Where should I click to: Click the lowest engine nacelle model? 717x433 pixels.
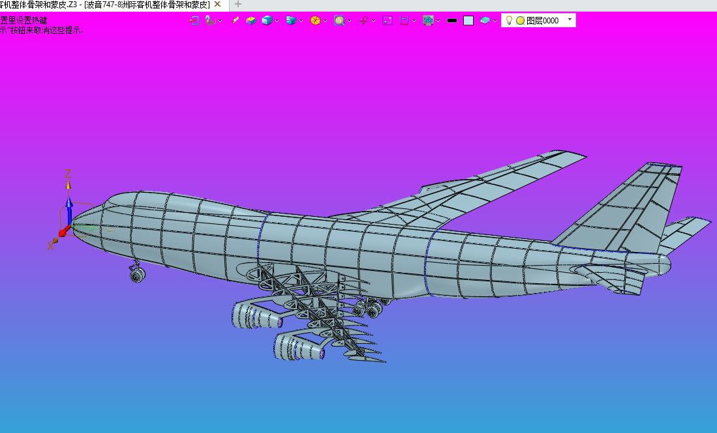point(299,347)
